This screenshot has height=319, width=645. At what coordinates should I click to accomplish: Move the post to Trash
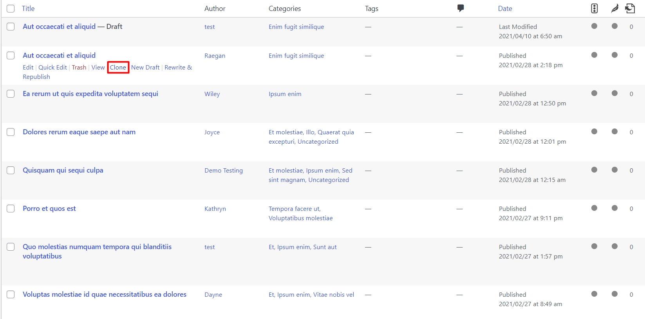(79, 67)
